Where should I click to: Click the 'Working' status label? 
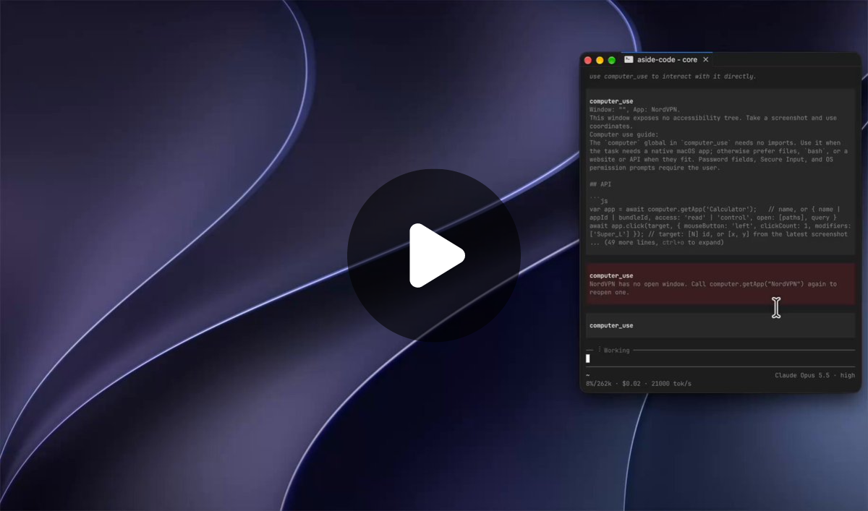click(617, 351)
